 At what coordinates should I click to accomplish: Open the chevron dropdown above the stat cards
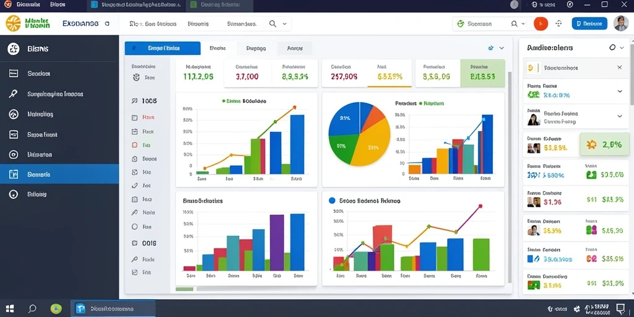tap(502, 48)
